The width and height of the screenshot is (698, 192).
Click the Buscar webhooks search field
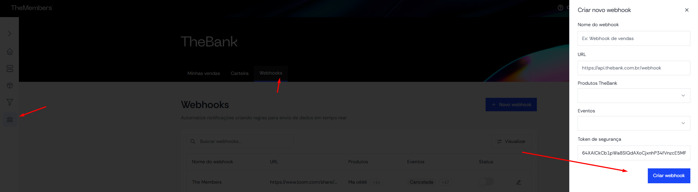click(x=240, y=141)
